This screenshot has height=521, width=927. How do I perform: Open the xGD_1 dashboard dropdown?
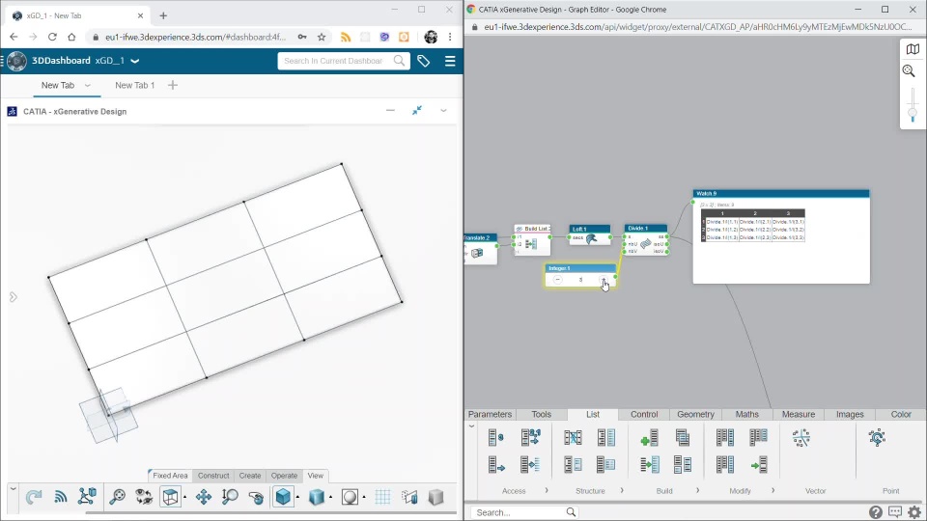point(135,61)
